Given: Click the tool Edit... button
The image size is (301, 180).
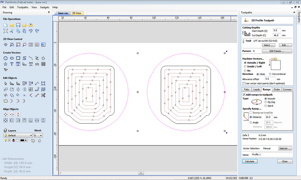Looking at the screenshot, I should (286, 45).
